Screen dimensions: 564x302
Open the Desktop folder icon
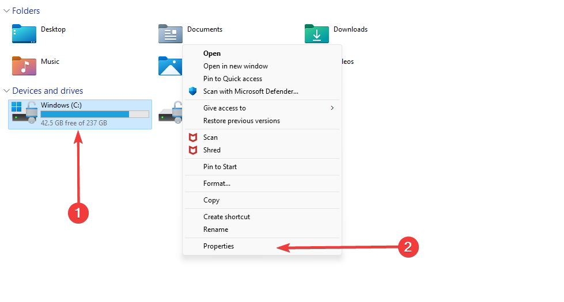point(24,34)
